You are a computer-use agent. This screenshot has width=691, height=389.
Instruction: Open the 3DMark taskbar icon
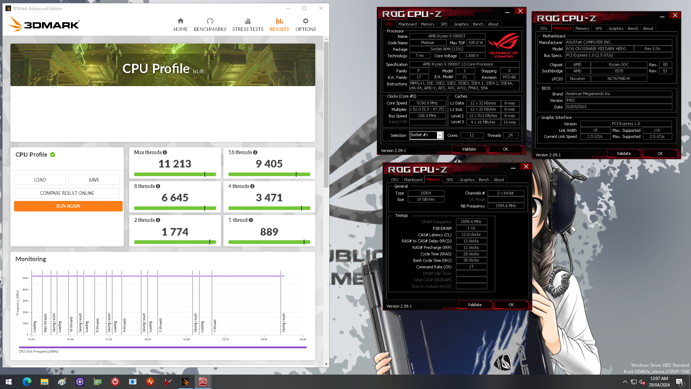[186, 382]
